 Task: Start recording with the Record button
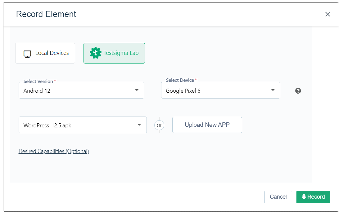pyautogui.click(x=313, y=197)
